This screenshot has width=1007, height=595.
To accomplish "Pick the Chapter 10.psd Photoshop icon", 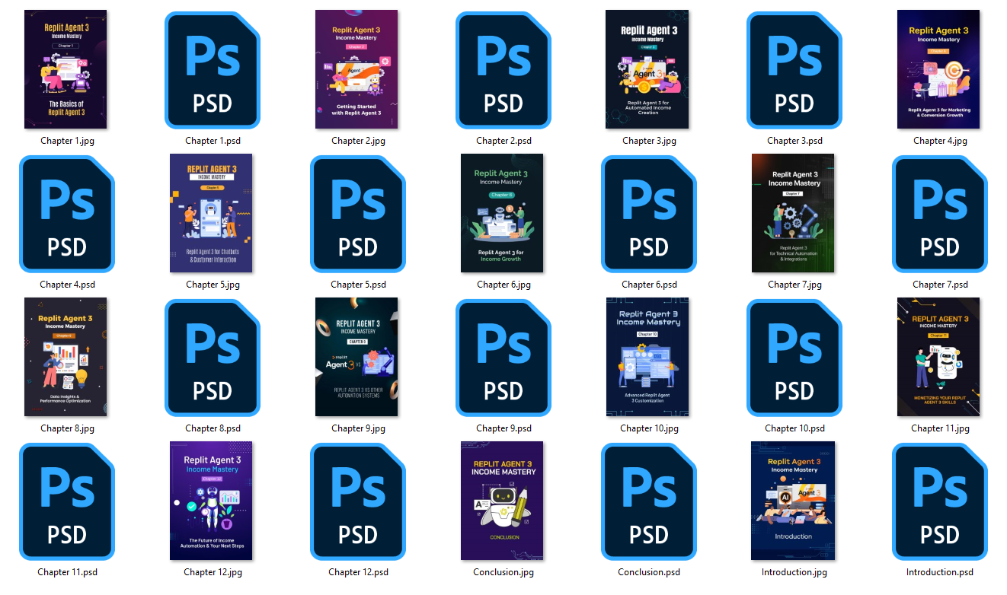I will (x=794, y=358).
